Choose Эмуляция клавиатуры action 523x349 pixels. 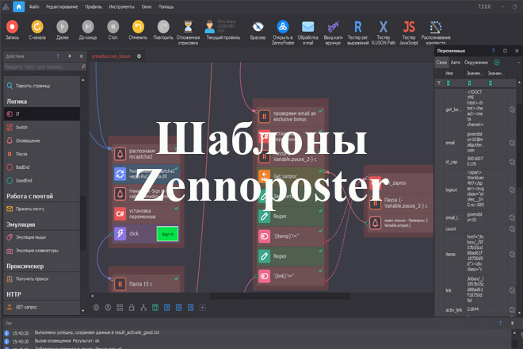pyautogui.click(x=42, y=251)
